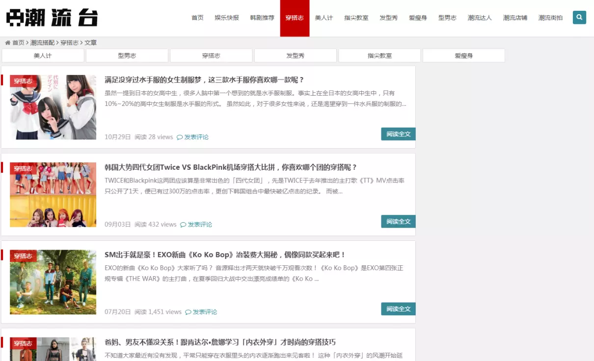Click the 首页 breadcrumb link

(x=18, y=43)
